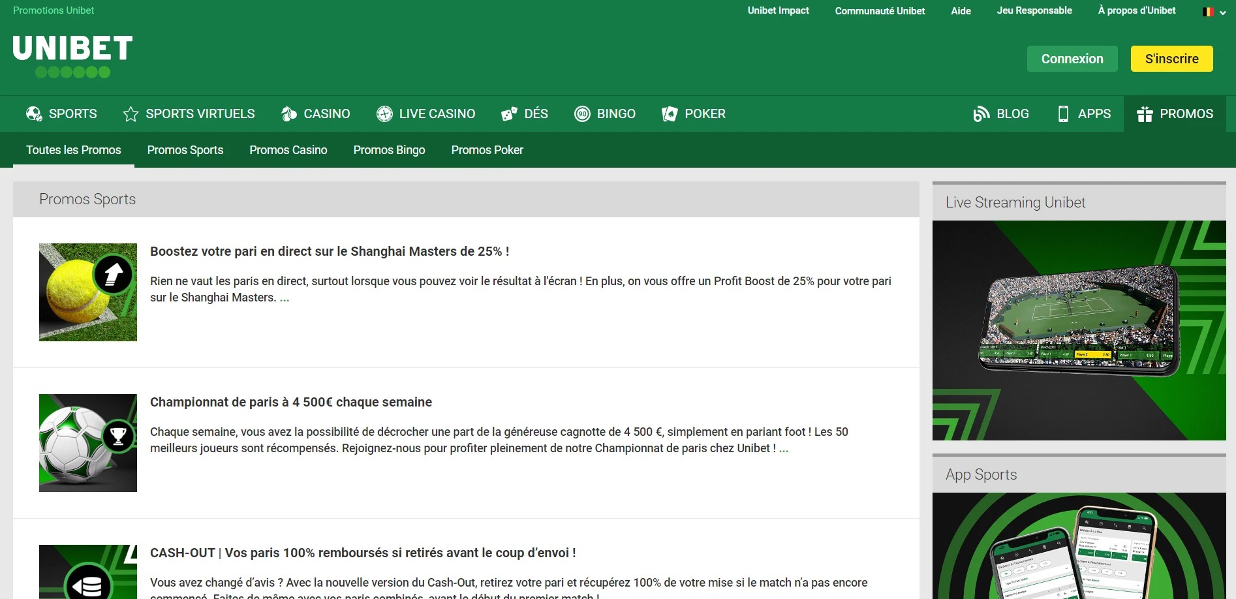Click the Blog feed icon
1236x599 pixels.
(x=981, y=114)
